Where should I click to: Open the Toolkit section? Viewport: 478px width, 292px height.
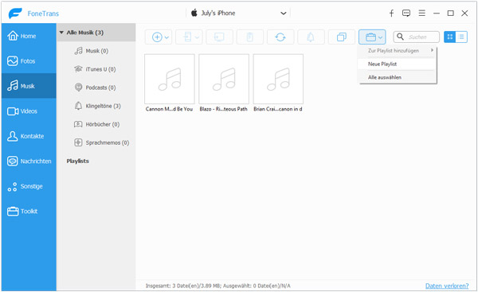pos(29,212)
